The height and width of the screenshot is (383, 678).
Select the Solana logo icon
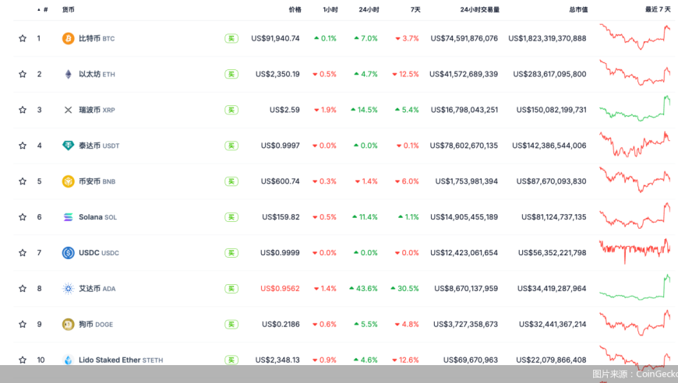pyautogui.click(x=68, y=217)
